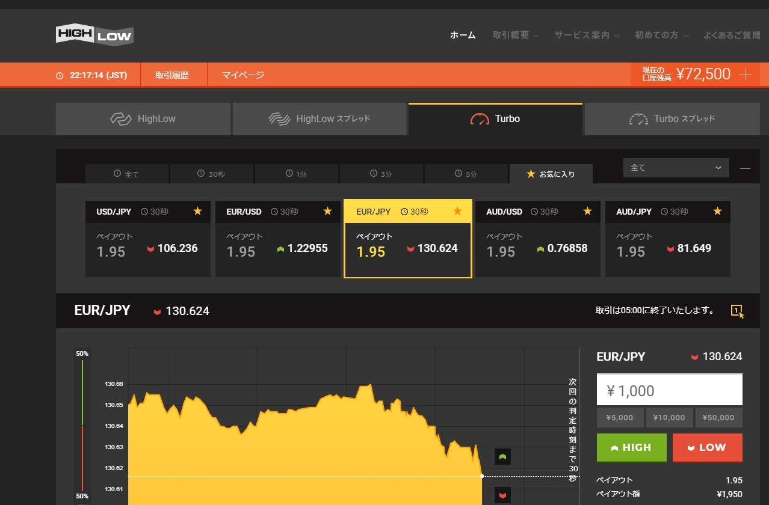The image size is (769, 505).
Task: Click the collapse dash beside the 全て dropdown
Action: [x=745, y=168]
